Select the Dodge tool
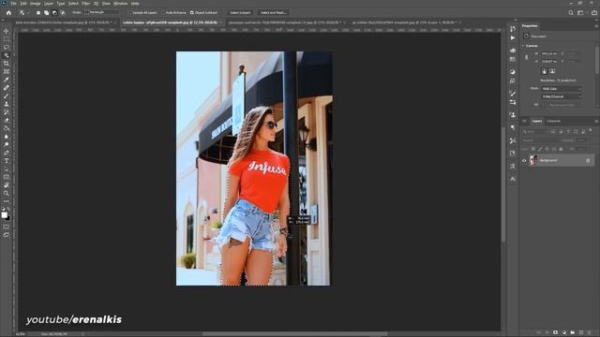The image size is (600, 337). 7,144
